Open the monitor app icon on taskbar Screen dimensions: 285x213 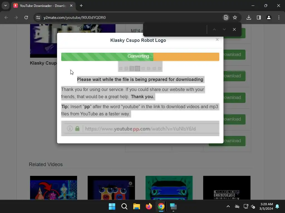coord(173,206)
